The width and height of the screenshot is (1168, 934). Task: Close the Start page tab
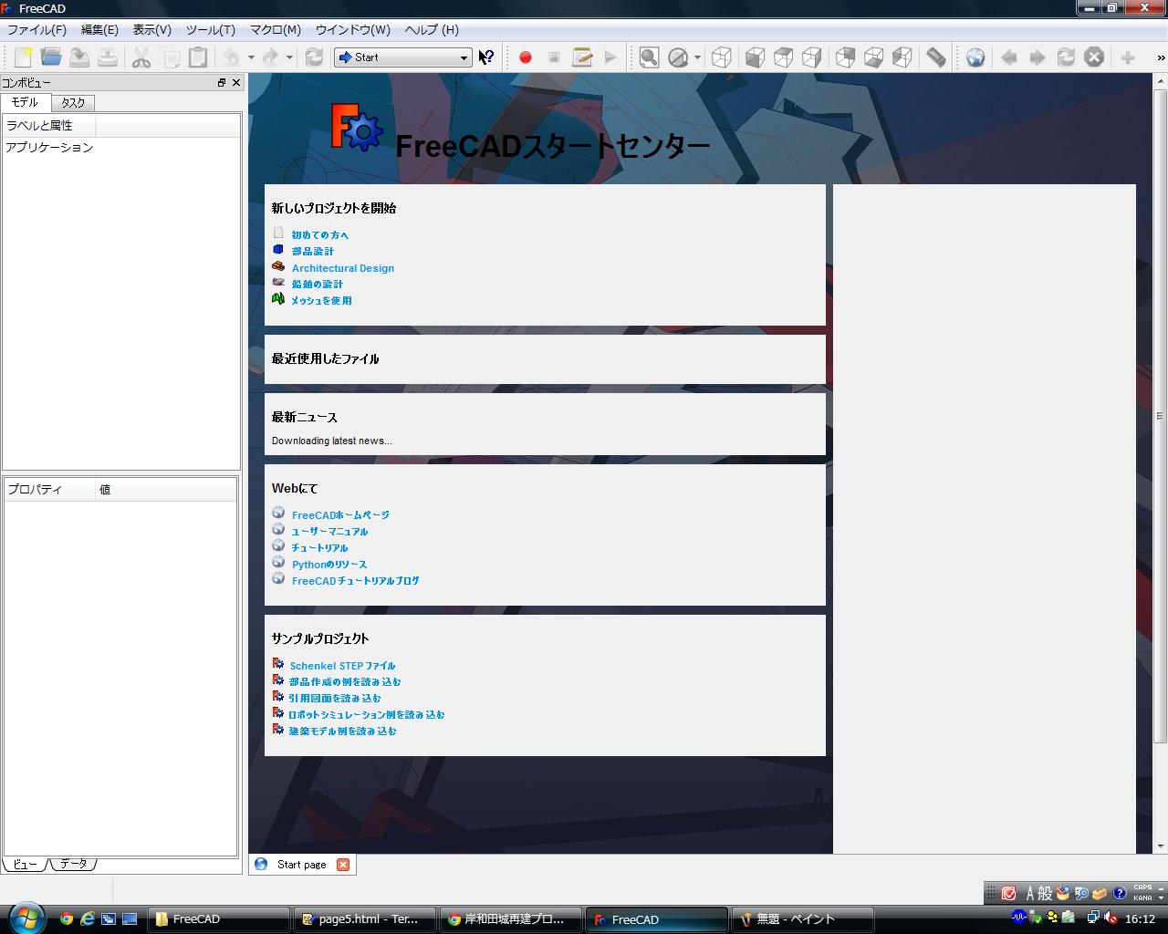pos(343,865)
